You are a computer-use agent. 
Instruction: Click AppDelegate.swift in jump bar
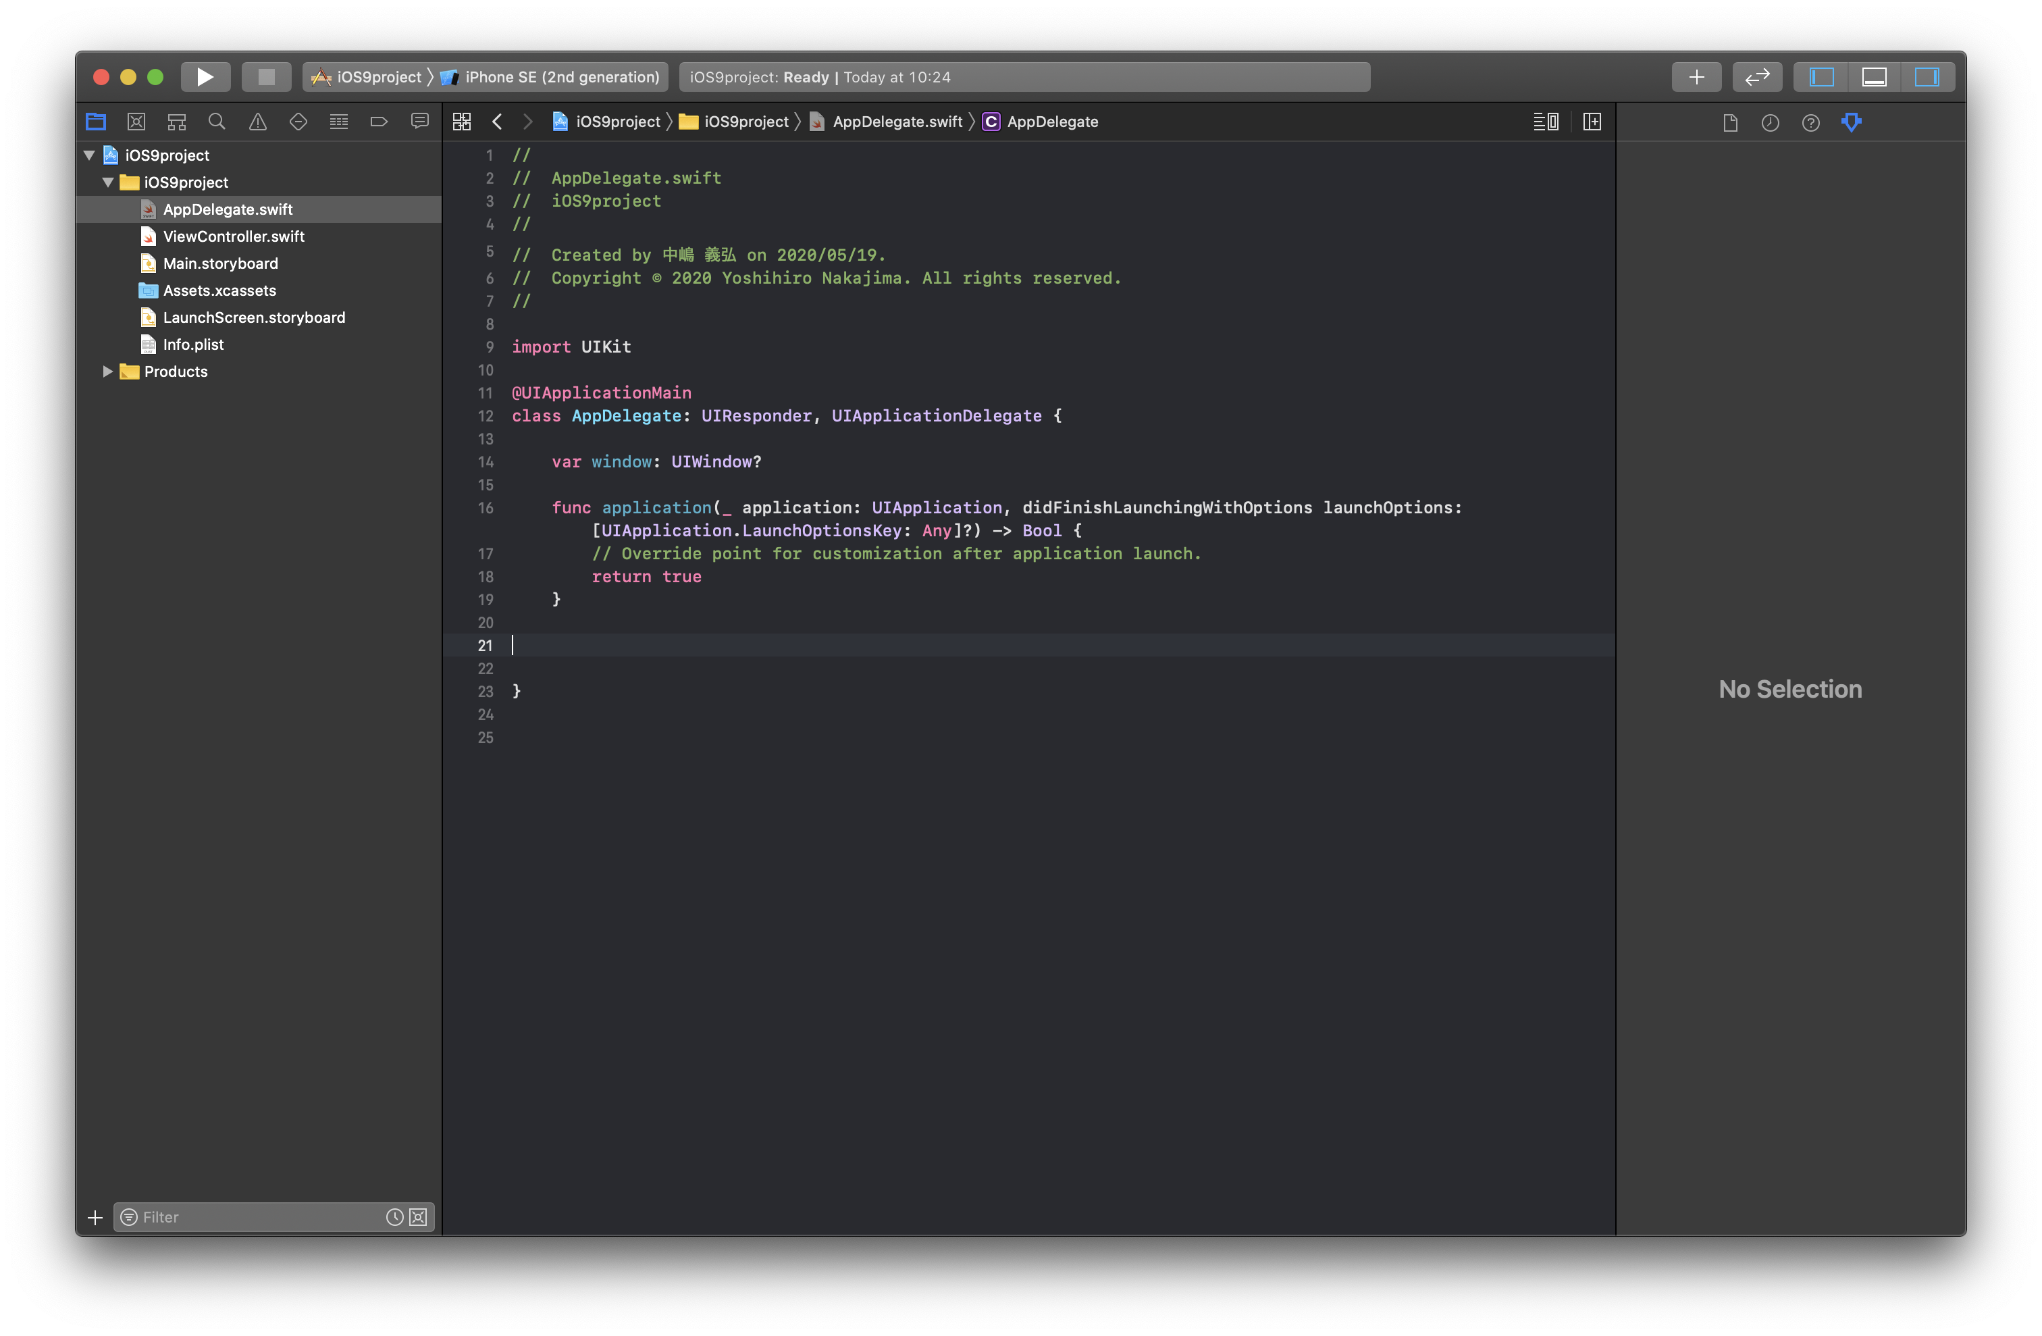887,122
